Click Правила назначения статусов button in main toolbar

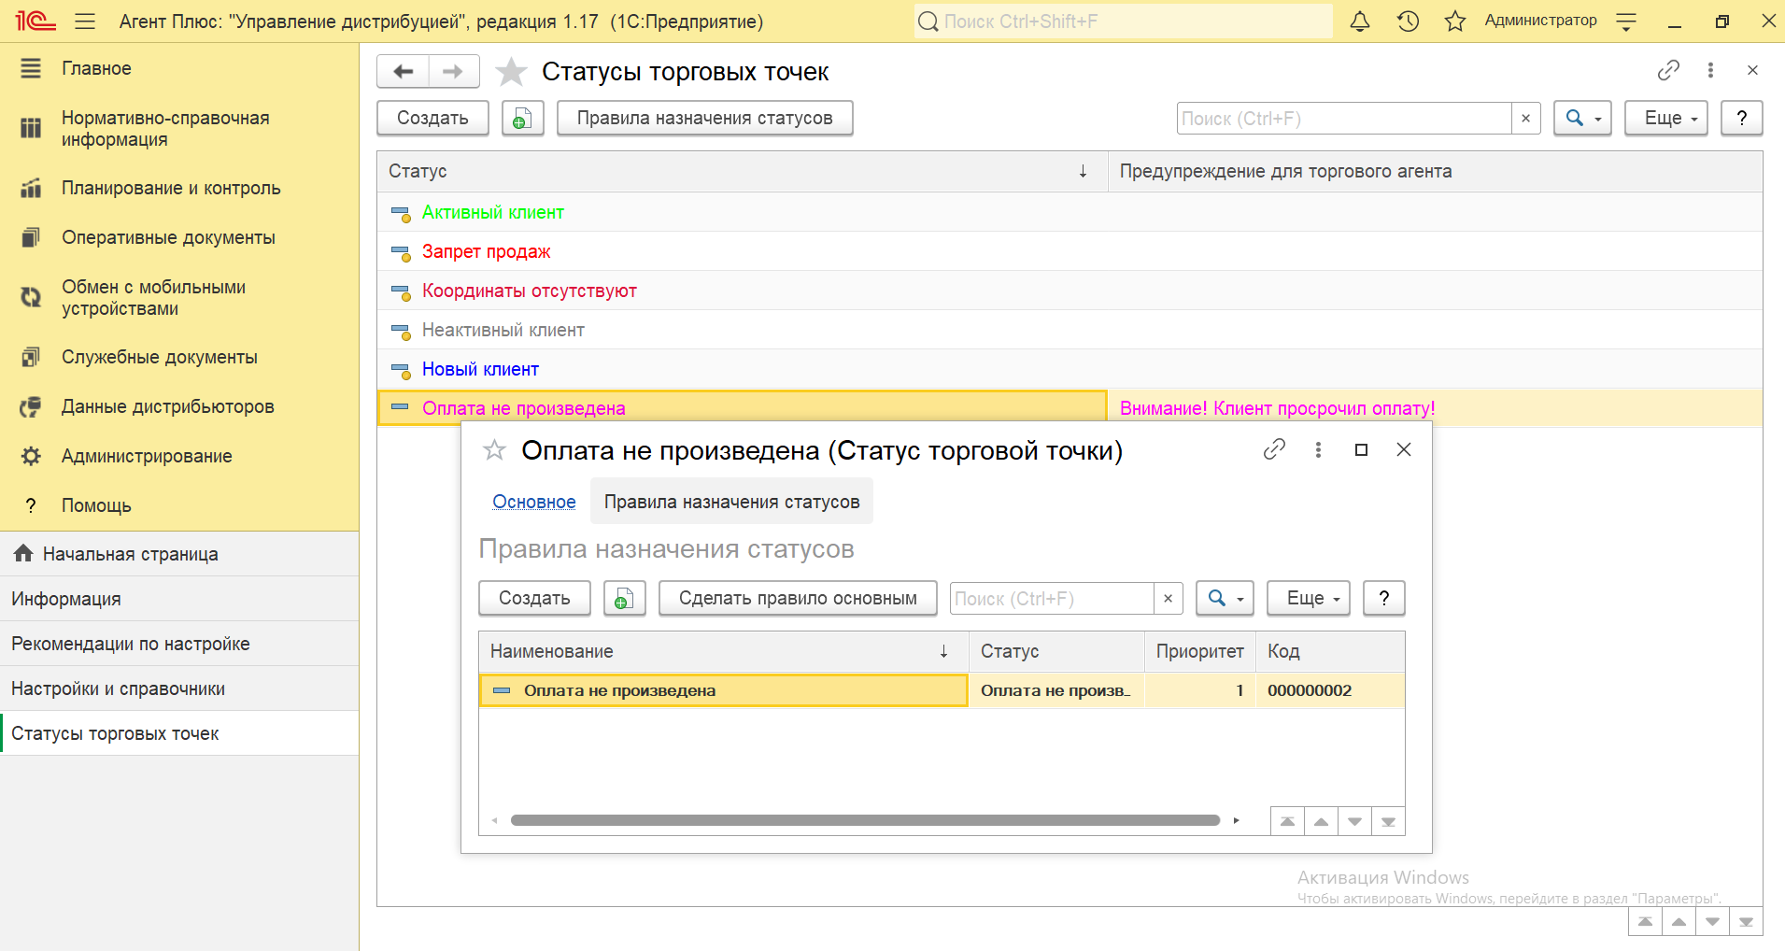point(704,118)
